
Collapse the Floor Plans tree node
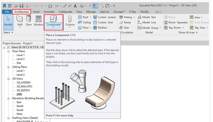[9, 52]
